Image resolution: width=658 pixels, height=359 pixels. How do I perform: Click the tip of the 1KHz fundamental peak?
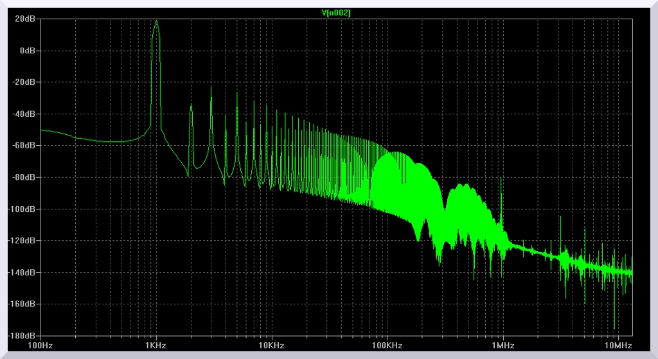pyautogui.click(x=156, y=20)
